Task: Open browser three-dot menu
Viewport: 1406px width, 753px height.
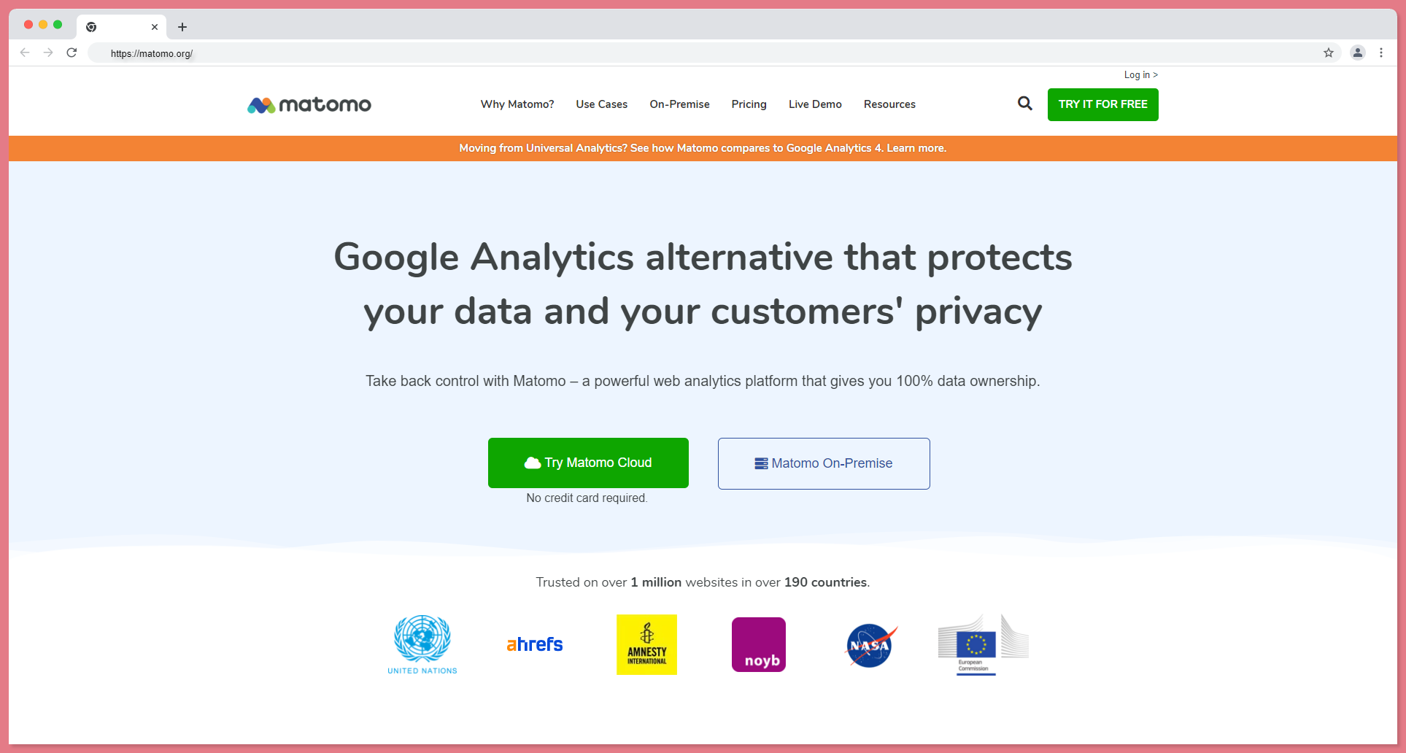Action: tap(1381, 53)
